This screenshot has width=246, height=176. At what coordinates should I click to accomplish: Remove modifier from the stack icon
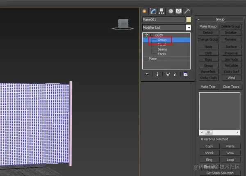tap(175, 74)
